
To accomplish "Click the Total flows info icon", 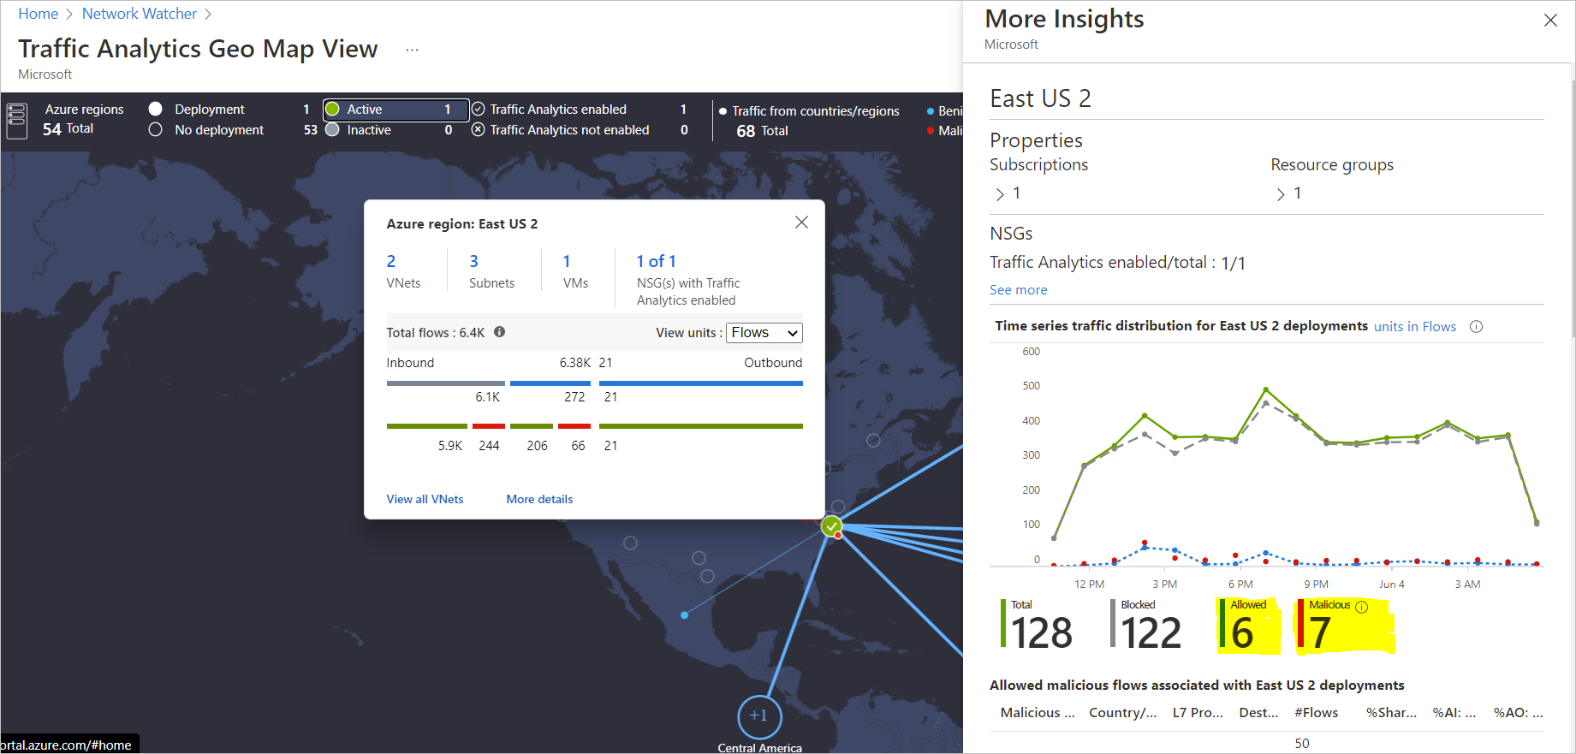I will 500,332.
